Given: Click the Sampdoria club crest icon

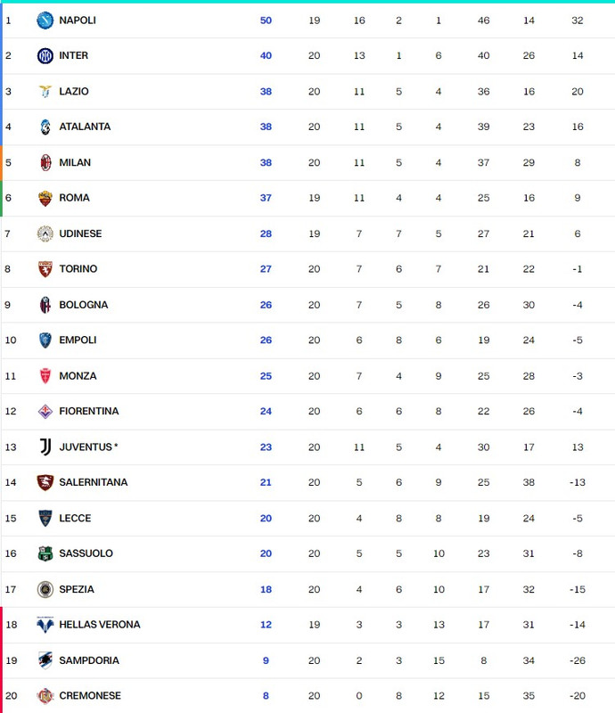Looking at the screenshot, I should click(x=45, y=660).
